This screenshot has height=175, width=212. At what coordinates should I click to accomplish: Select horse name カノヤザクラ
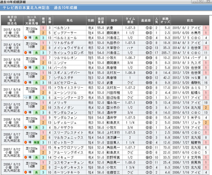[64, 128]
